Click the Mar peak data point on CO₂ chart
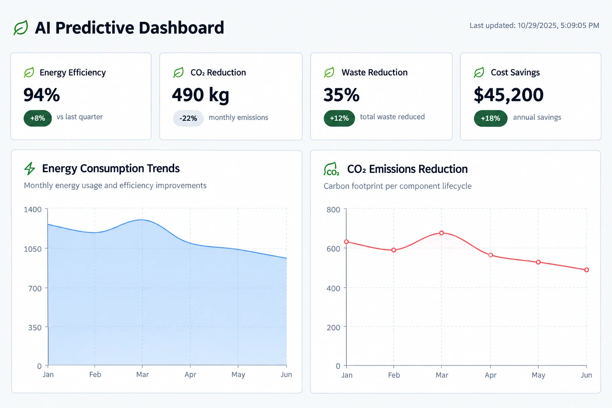Screen dimensions: 612x408 coord(441,233)
